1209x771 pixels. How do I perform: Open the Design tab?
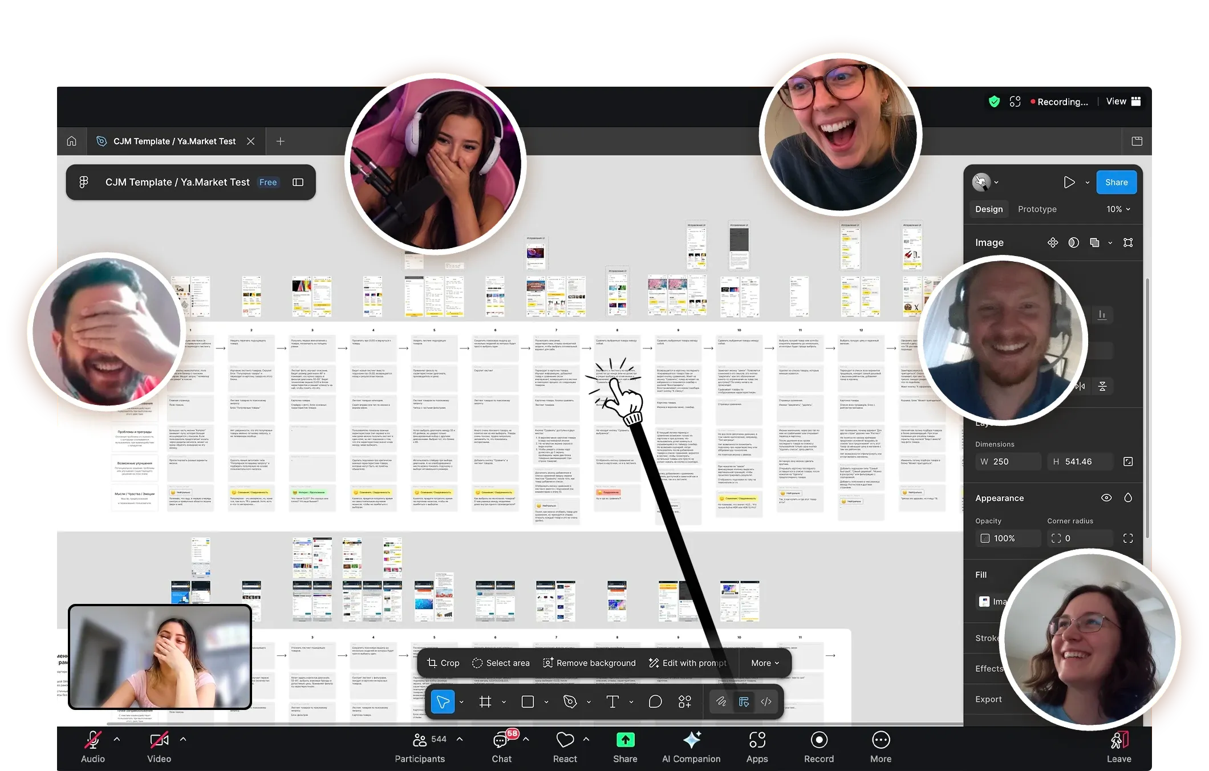(x=989, y=209)
